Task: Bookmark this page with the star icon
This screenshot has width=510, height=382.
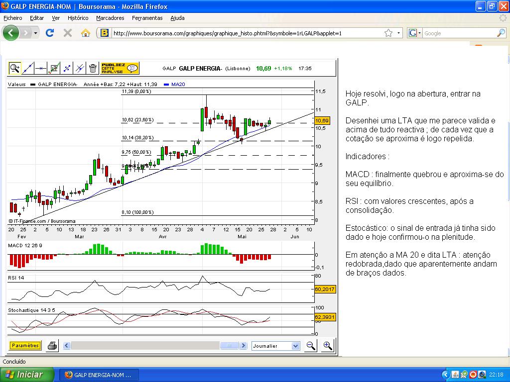Action: click(388, 33)
